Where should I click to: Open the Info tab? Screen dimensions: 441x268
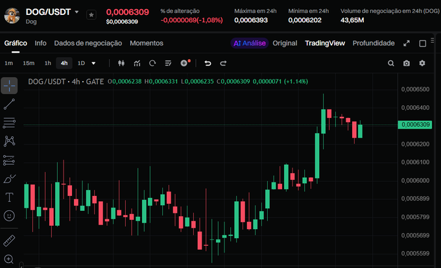click(x=40, y=43)
